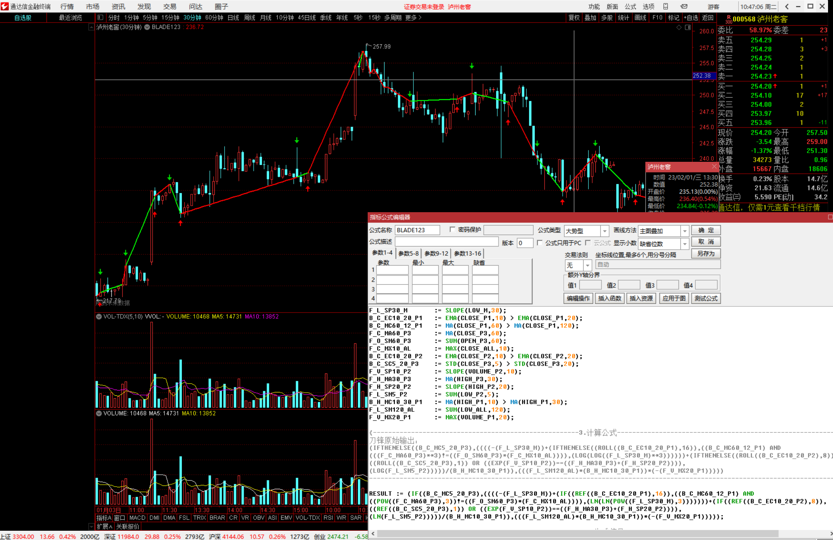The width and height of the screenshot is (833, 540).
Task: Enable the 密码保护 checkbox
Action: pos(452,230)
